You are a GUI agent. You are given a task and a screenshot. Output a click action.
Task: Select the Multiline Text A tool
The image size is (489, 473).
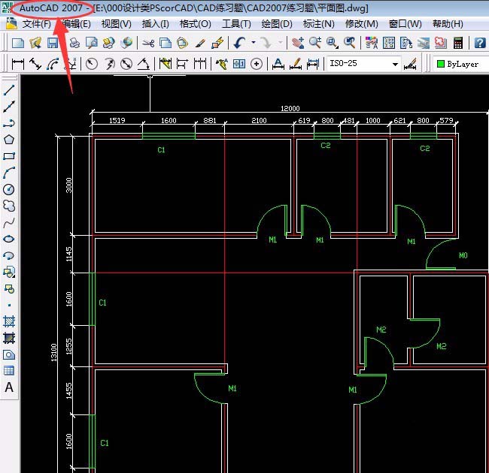click(x=9, y=387)
